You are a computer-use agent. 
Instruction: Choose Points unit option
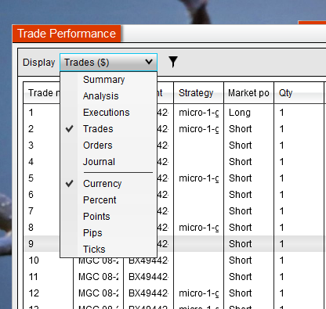pyautogui.click(x=96, y=217)
